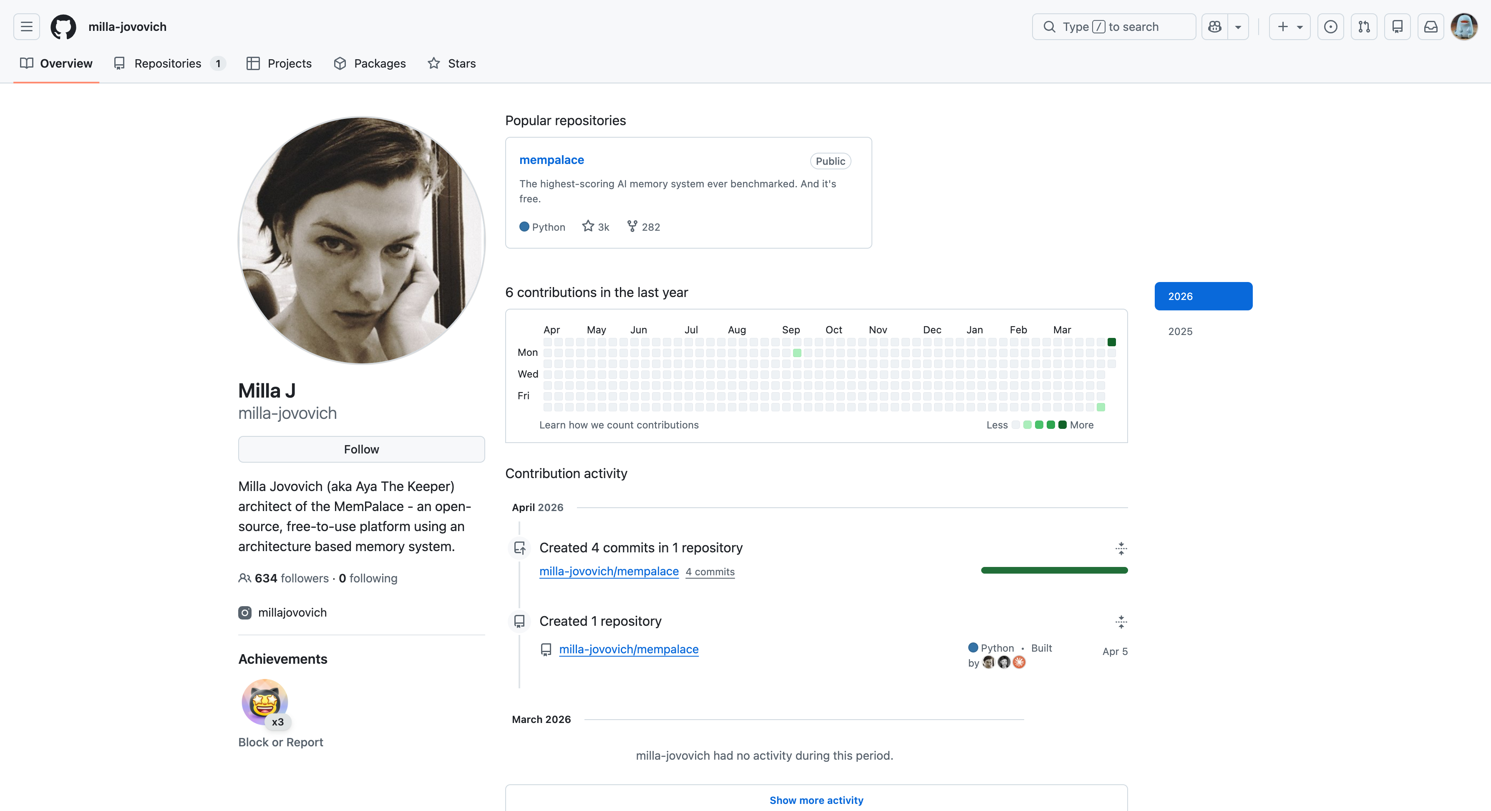Select the 2026 contribution year
This screenshot has width=1491, height=811.
coord(1203,296)
